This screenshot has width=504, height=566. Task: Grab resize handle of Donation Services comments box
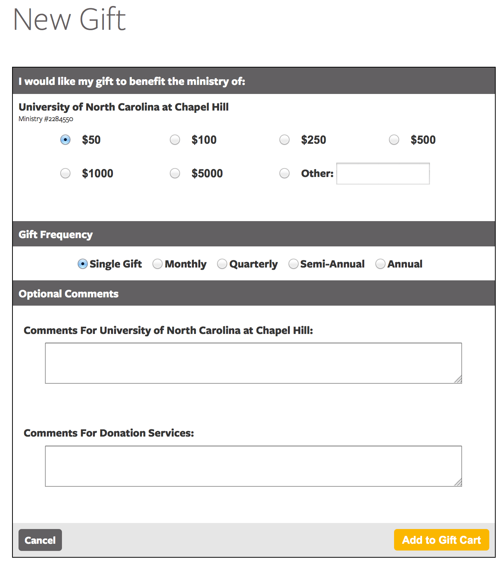click(458, 482)
